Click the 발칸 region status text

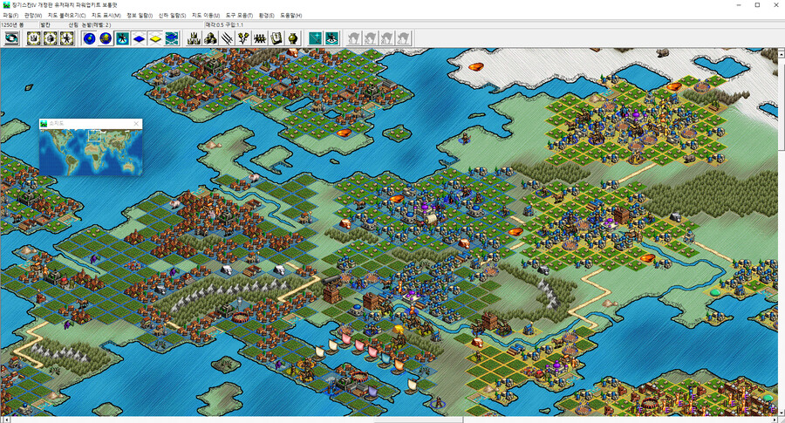point(45,24)
